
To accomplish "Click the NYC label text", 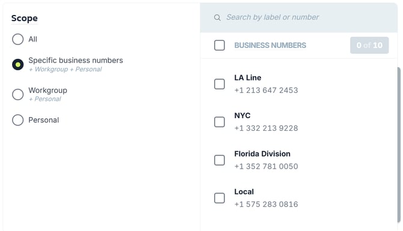I will click(242, 116).
